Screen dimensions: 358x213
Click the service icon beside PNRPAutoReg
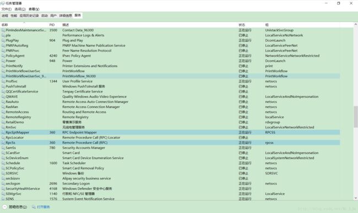pos(3,45)
